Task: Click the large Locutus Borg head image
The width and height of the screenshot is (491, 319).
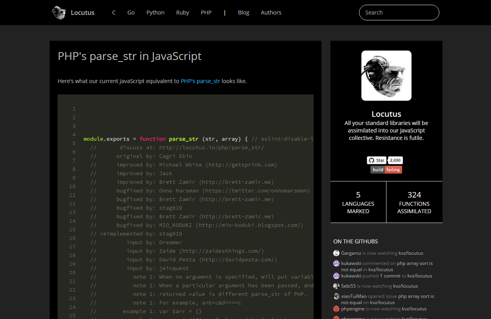Action: pyautogui.click(x=386, y=76)
